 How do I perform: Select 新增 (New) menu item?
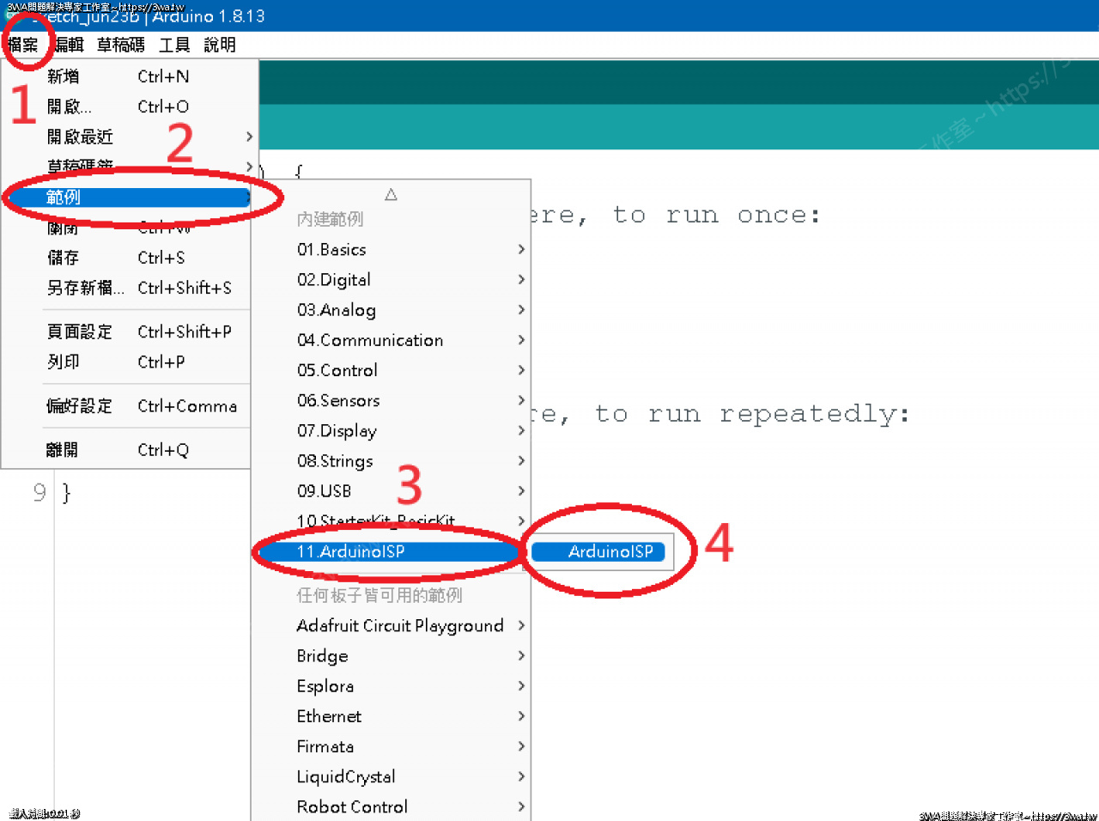[64, 76]
